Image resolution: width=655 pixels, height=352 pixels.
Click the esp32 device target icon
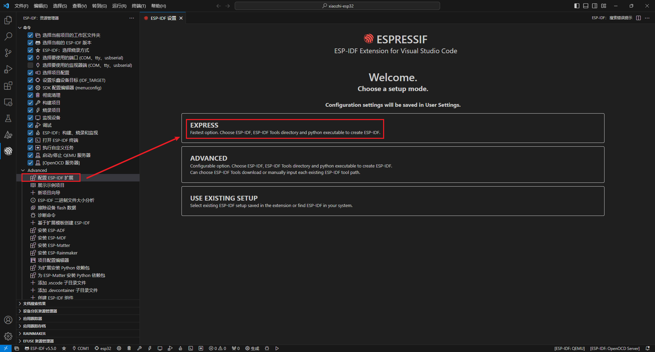pos(103,348)
